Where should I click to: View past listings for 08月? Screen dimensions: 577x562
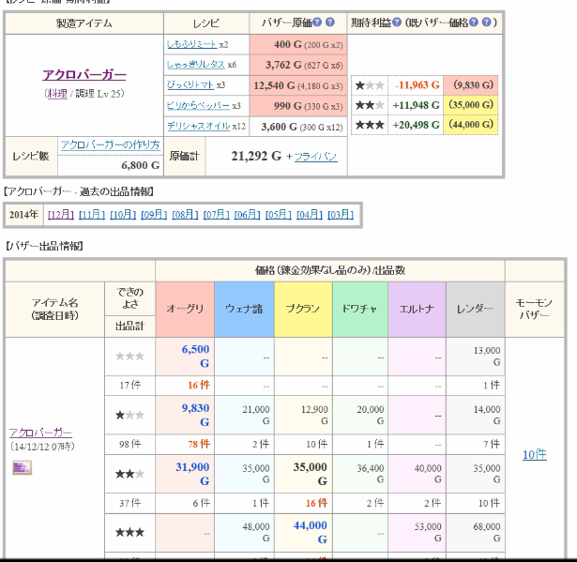185,215
